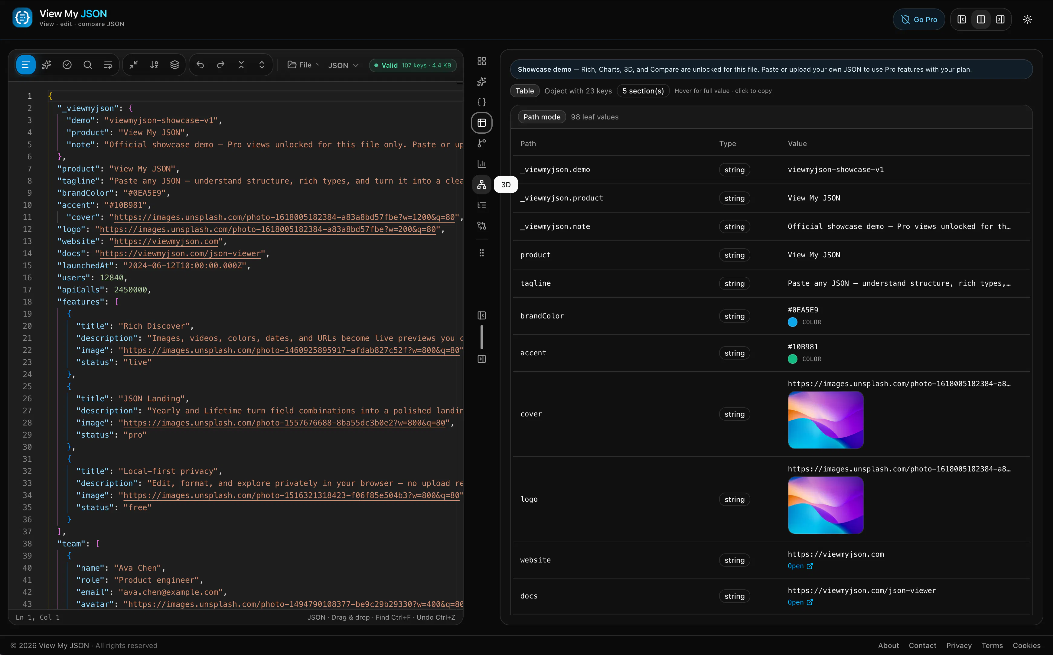Image resolution: width=1053 pixels, height=655 pixels.
Task: Open the 3D view icon
Action: 482,184
